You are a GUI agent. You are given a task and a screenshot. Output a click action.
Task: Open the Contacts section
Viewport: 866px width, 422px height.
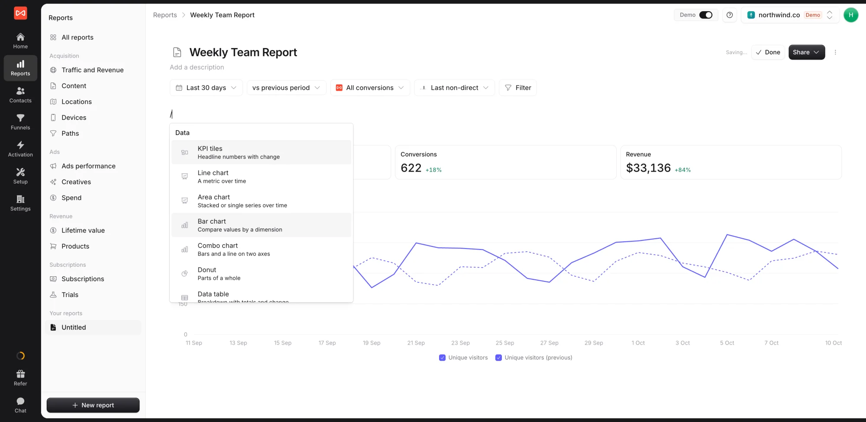point(20,95)
